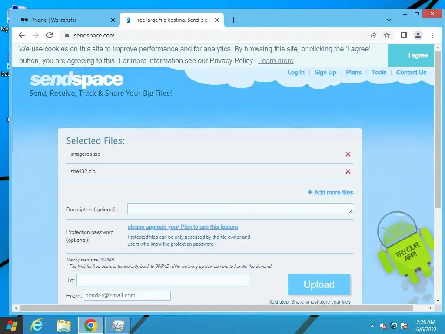
Task: Open the Log In link
Action: (x=296, y=73)
